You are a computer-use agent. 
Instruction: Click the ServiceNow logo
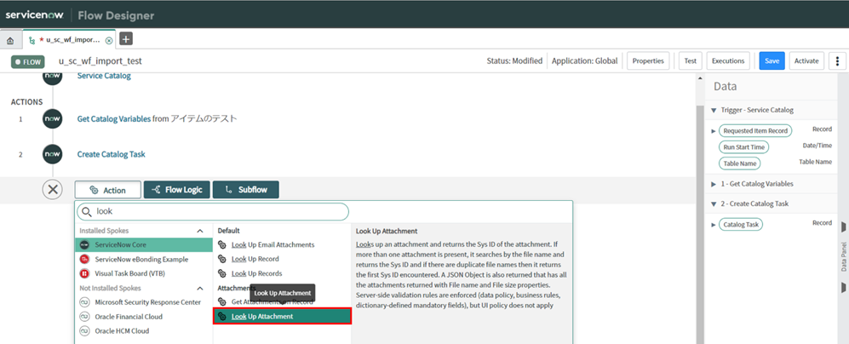click(35, 14)
